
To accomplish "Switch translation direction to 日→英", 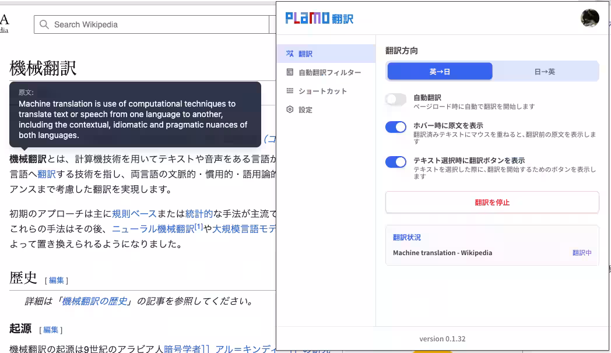I will click(x=545, y=70).
